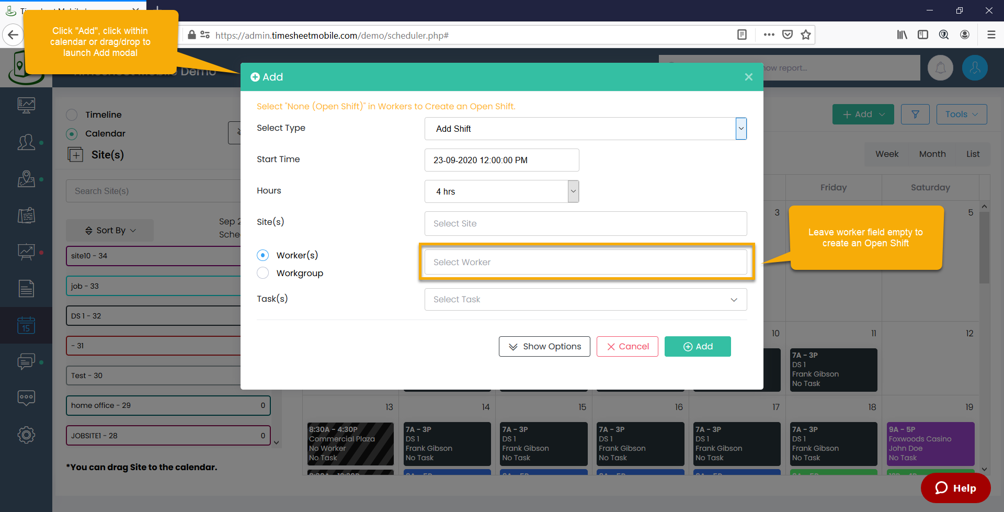Image resolution: width=1004 pixels, height=512 pixels.
Task: Click the filter funnel icon button
Action: click(x=915, y=114)
